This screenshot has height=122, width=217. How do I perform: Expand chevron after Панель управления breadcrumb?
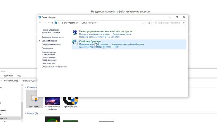pos(80,23)
